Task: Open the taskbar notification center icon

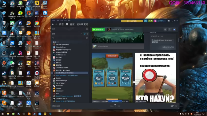Action: click(203, 114)
